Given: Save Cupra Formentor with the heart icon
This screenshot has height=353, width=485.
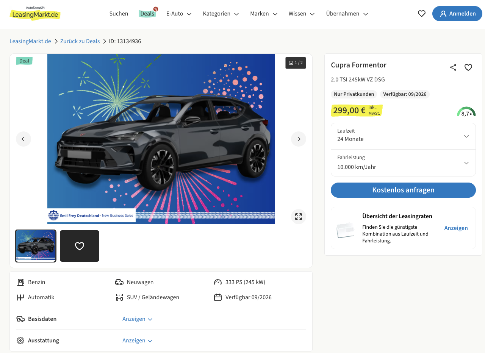Looking at the screenshot, I should [x=468, y=67].
